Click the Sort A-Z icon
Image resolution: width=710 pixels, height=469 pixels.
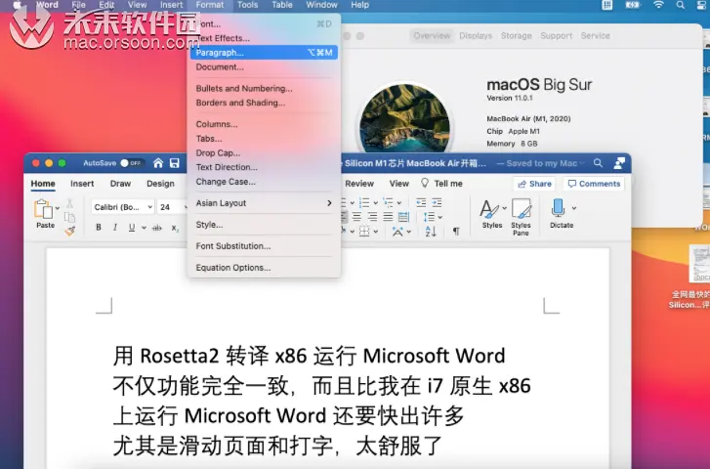click(431, 232)
